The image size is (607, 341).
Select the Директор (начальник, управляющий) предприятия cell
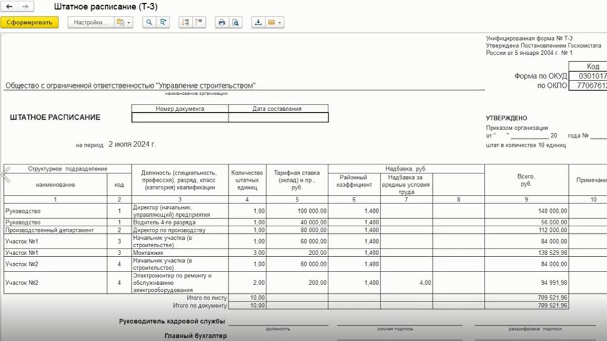[180, 211]
